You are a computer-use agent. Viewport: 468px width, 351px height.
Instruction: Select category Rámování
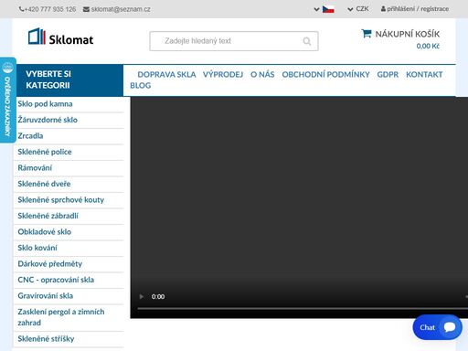coord(35,168)
